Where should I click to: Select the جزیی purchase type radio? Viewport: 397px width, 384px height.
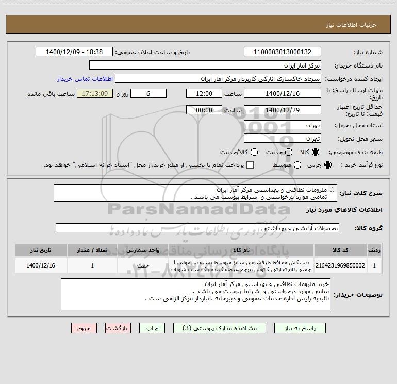point(327,165)
